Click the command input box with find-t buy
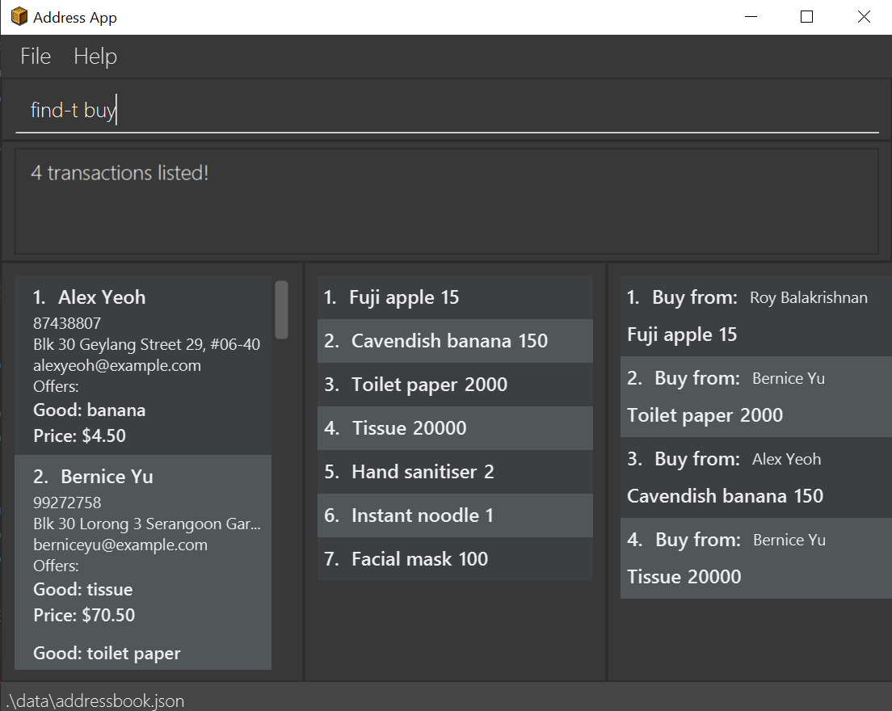 [447, 111]
